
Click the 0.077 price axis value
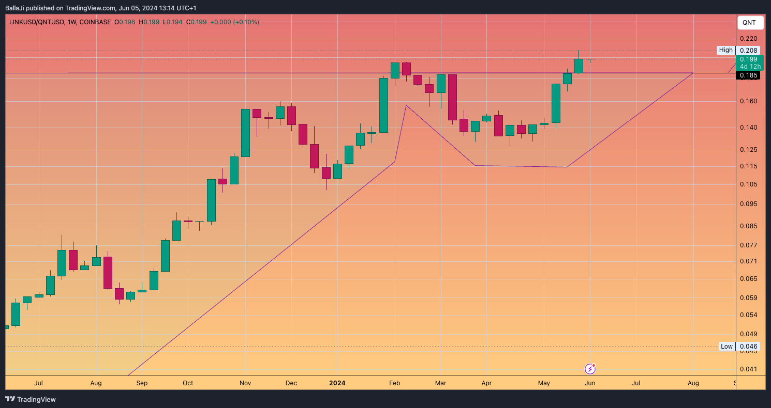(x=749, y=245)
